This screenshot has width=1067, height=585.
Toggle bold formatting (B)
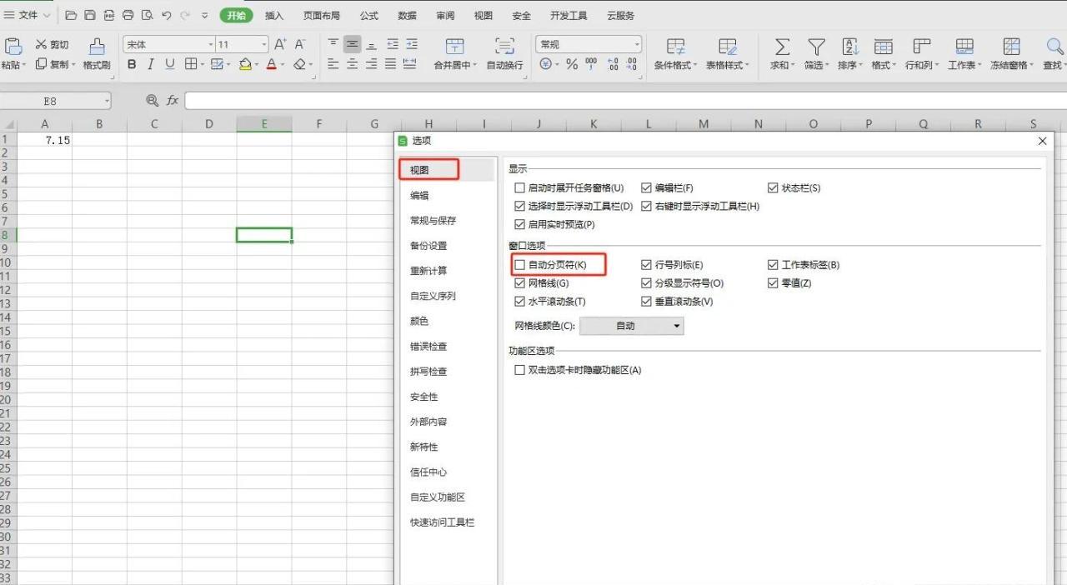[132, 64]
